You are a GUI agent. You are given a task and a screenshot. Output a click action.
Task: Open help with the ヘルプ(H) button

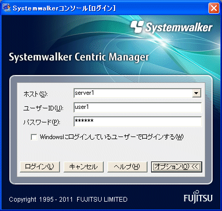coord(127,167)
